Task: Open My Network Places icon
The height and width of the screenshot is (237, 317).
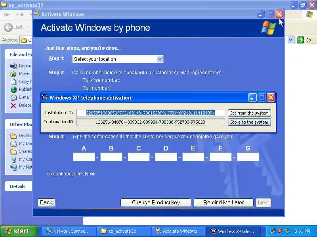Action: 13,167
